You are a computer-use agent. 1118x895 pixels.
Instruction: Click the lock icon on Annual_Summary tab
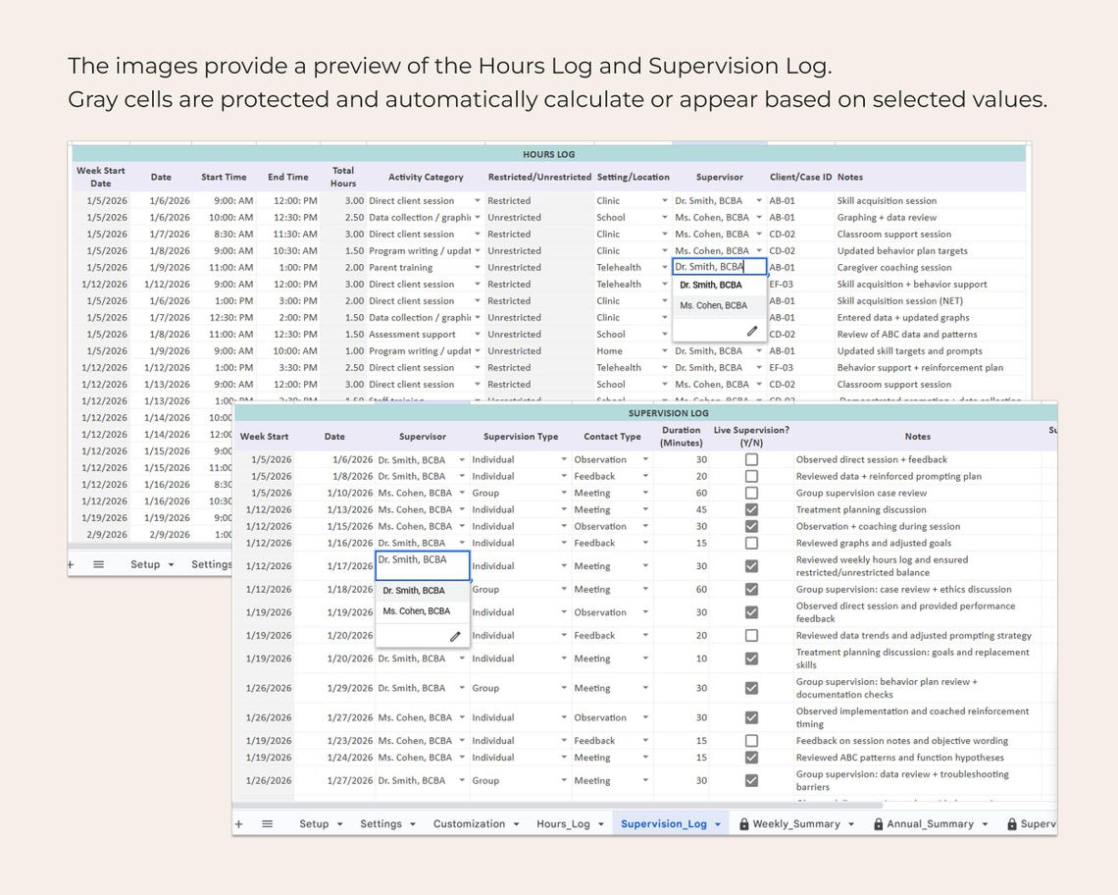pyautogui.click(x=879, y=823)
